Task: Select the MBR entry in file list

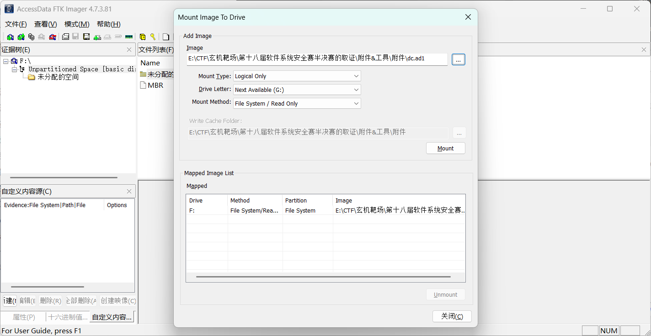Action: pyautogui.click(x=155, y=85)
